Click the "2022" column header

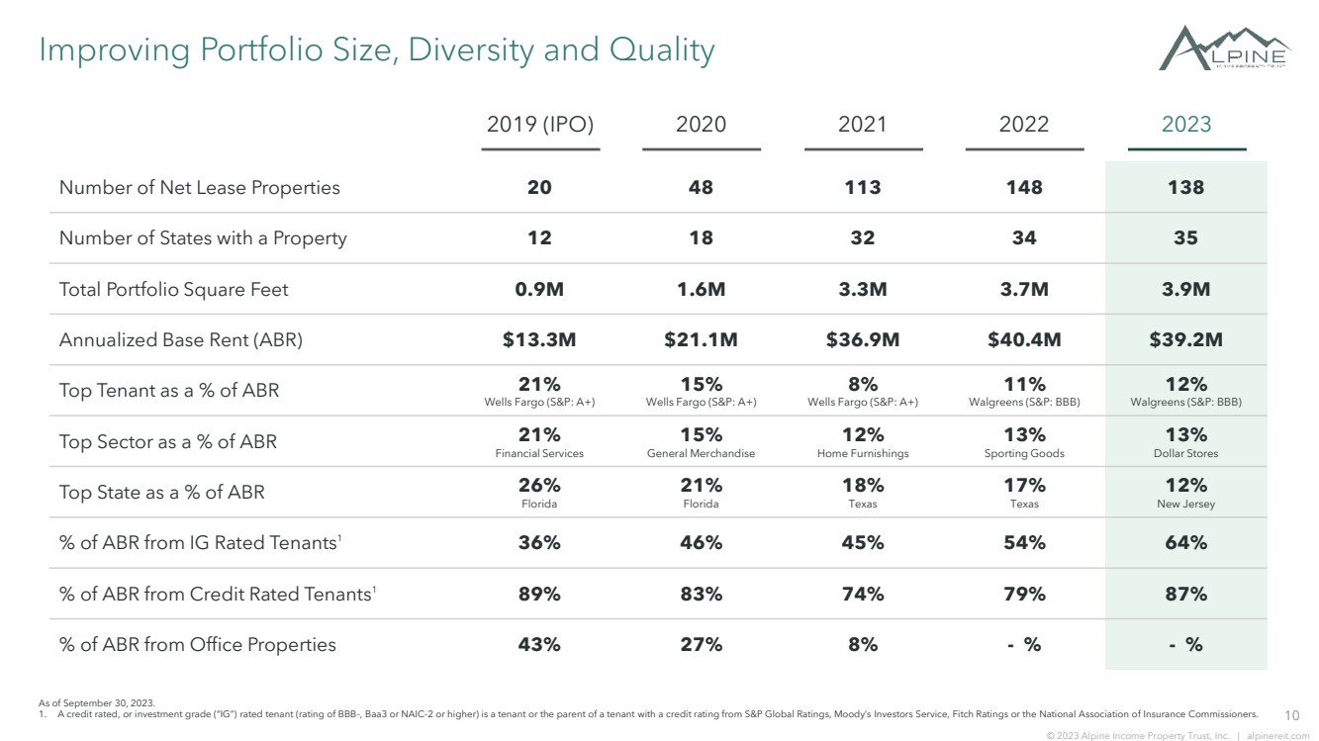pos(1024,125)
